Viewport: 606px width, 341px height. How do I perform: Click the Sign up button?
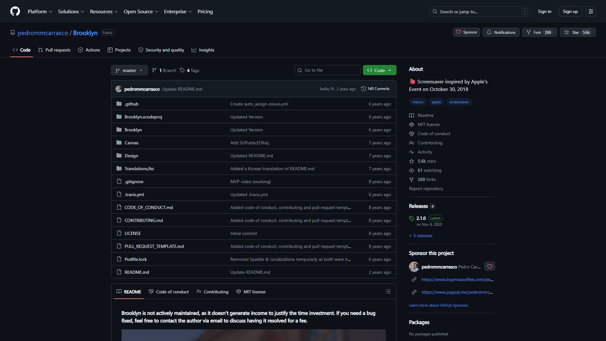coord(570,11)
